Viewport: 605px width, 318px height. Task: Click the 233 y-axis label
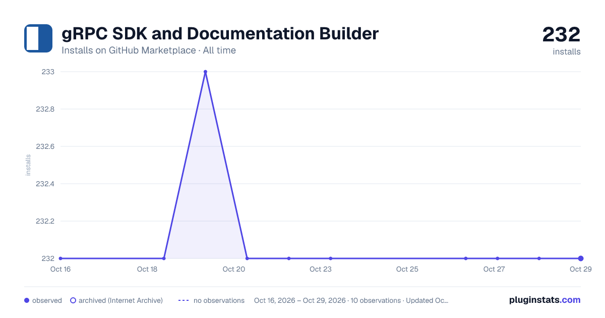coord(48,72)
